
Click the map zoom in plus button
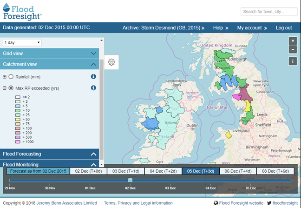pyautogui.click(x=293, y=40)
